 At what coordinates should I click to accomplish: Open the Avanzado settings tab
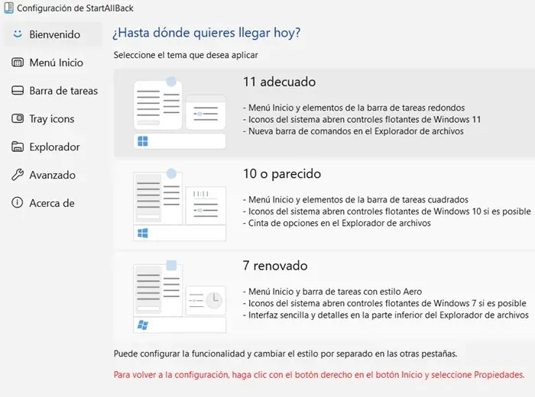[x=53, y=175]
